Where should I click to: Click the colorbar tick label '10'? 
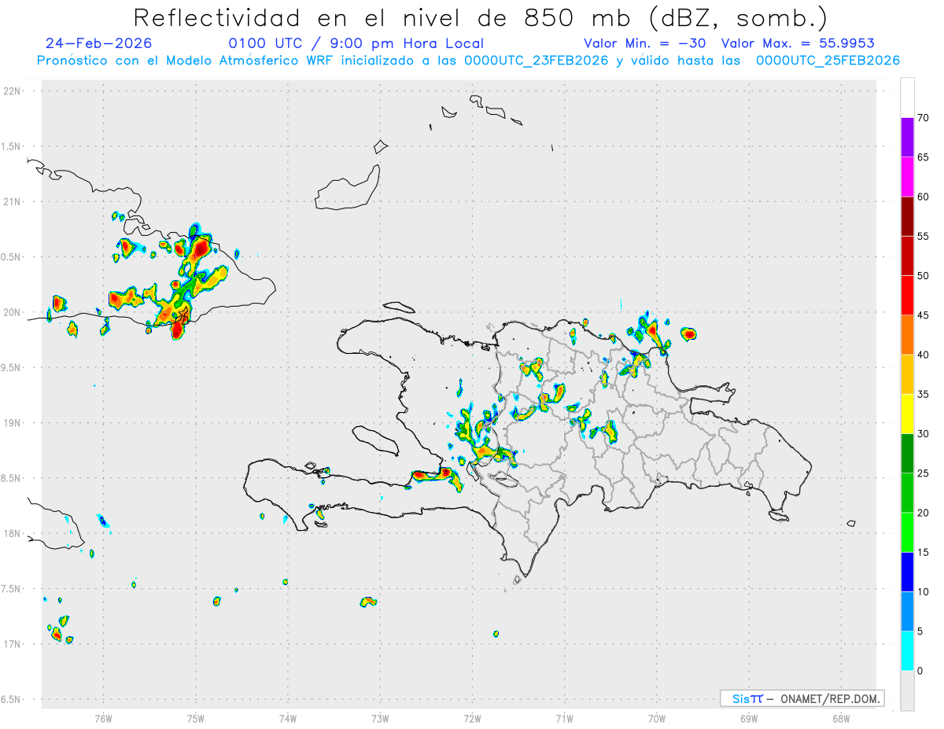click(x=924, y=591)
